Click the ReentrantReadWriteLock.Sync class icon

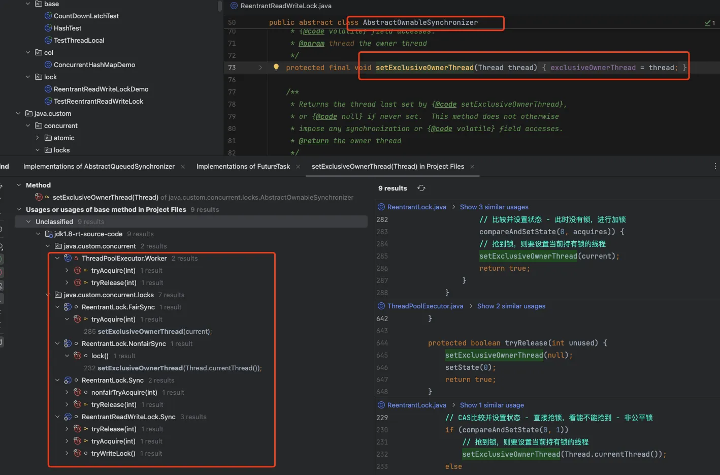coord(68,417)
